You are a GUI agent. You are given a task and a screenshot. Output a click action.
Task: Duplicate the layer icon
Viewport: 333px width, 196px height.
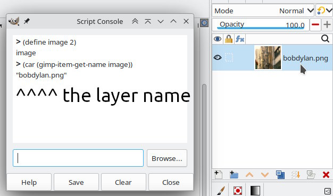pyautogui.click(x=280, y=175)
